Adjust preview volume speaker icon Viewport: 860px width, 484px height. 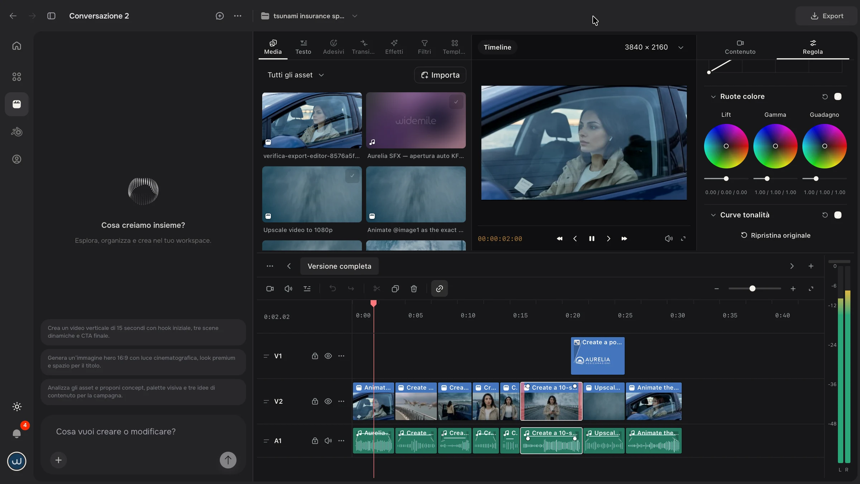(669, 239)
